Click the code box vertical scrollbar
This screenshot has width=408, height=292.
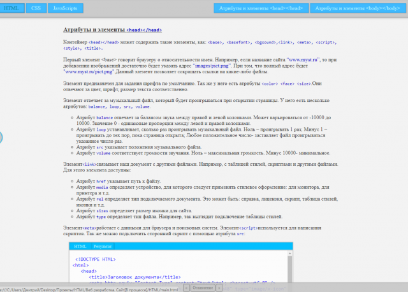coord(290,268)
